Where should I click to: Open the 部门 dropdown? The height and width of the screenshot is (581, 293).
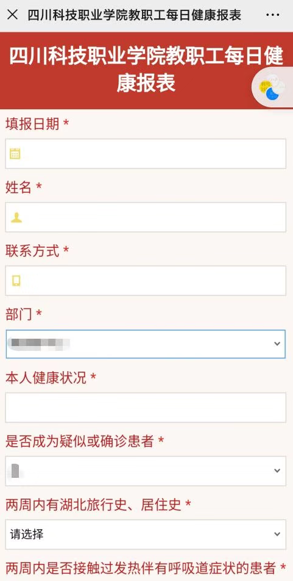click(x=146, y=344)
